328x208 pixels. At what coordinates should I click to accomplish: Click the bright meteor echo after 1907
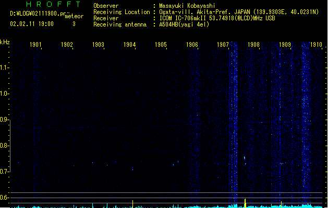coord(245,158)
